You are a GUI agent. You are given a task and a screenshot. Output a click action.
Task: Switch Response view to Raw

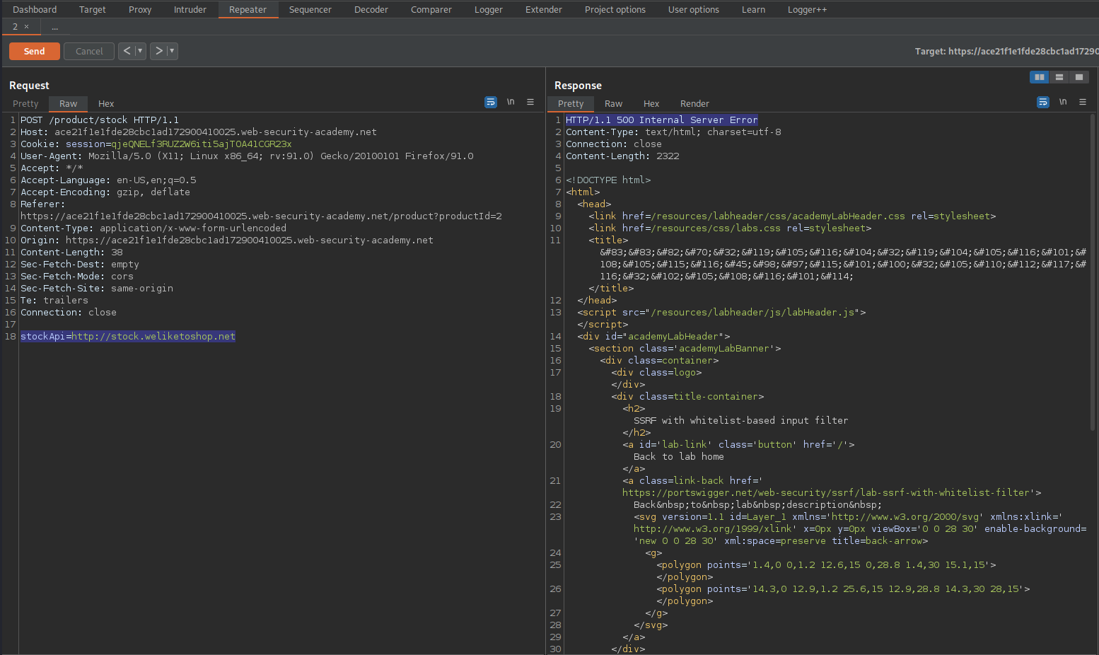coord(614,103)
